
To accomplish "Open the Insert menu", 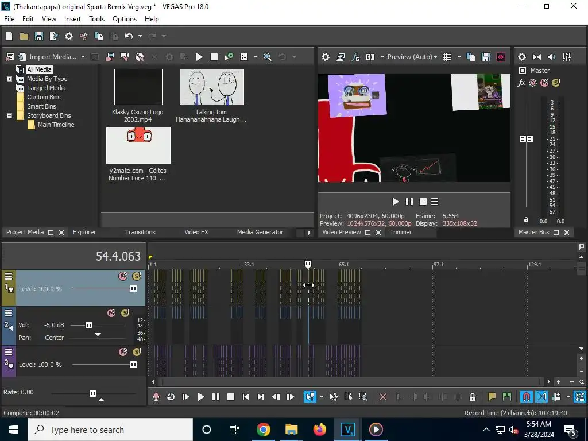I will pyautogui.click(x=72, y=19).
